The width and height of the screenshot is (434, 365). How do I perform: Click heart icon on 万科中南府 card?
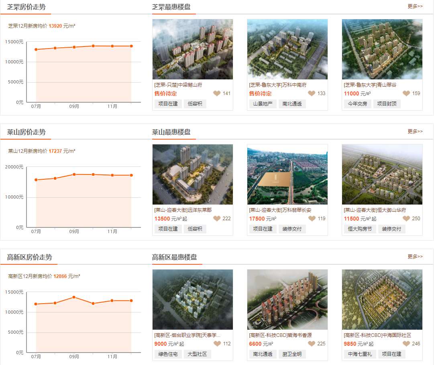pyautogui.click(x=312, y=93)
